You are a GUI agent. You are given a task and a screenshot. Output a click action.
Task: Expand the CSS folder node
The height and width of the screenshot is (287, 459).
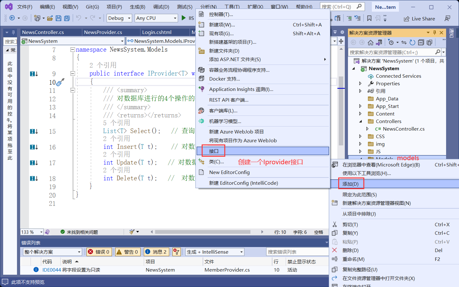click(x=361, y=136)
